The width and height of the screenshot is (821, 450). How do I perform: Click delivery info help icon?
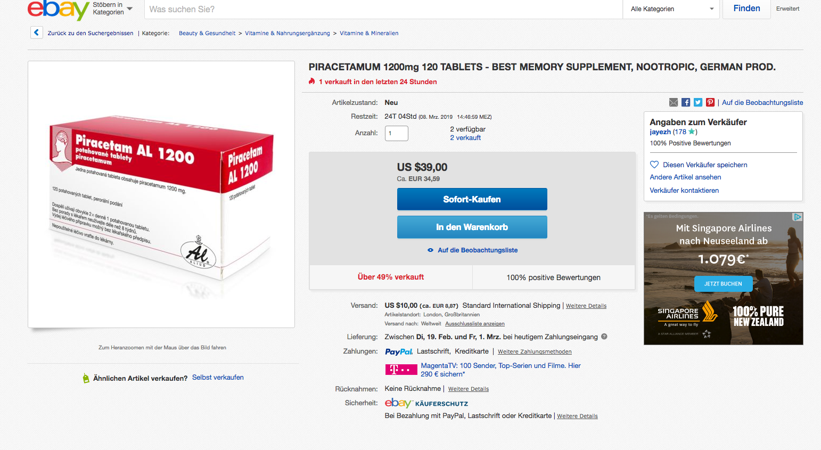pyautogui.click(x=604, y=337)
